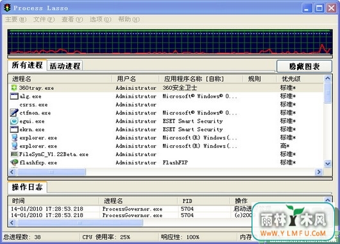Click Administrator in the alg.exe row
The height and width of the screenshot is (244, 340).
(x=136, y=96)
